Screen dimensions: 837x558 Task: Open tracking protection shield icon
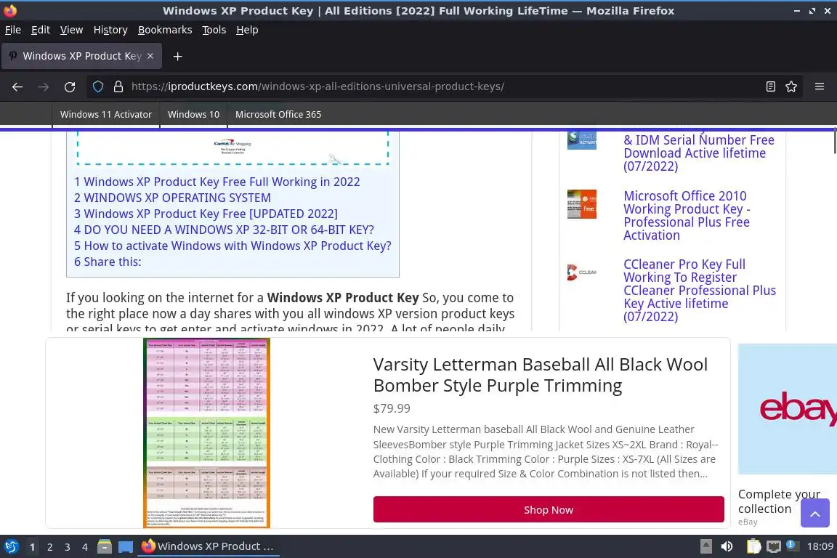point(98,86)
